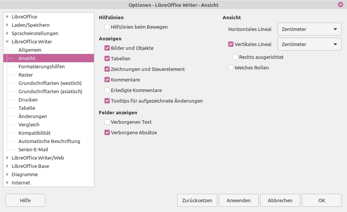Screen dimensions: 347x212
Task: Uncheck Verborgene Absätze
Action: tap(107, 132)
